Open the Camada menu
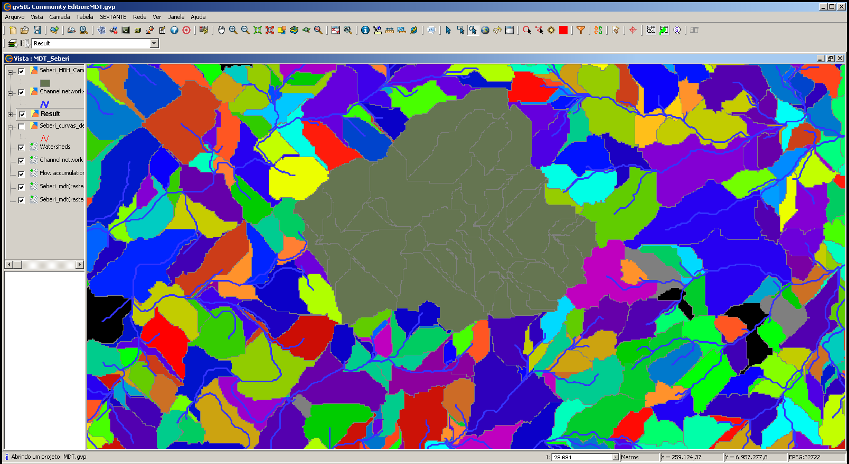849x464 pixels. click(x=60, y=17)
